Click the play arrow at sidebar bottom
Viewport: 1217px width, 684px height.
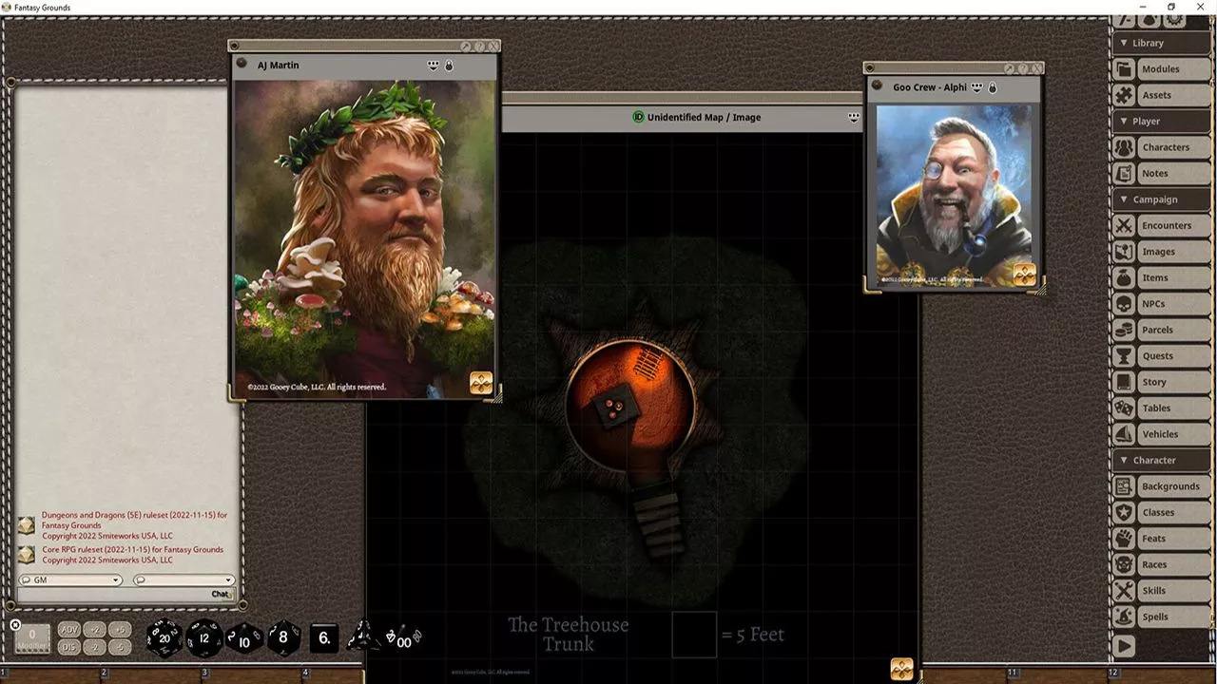tap(1124, 646)
